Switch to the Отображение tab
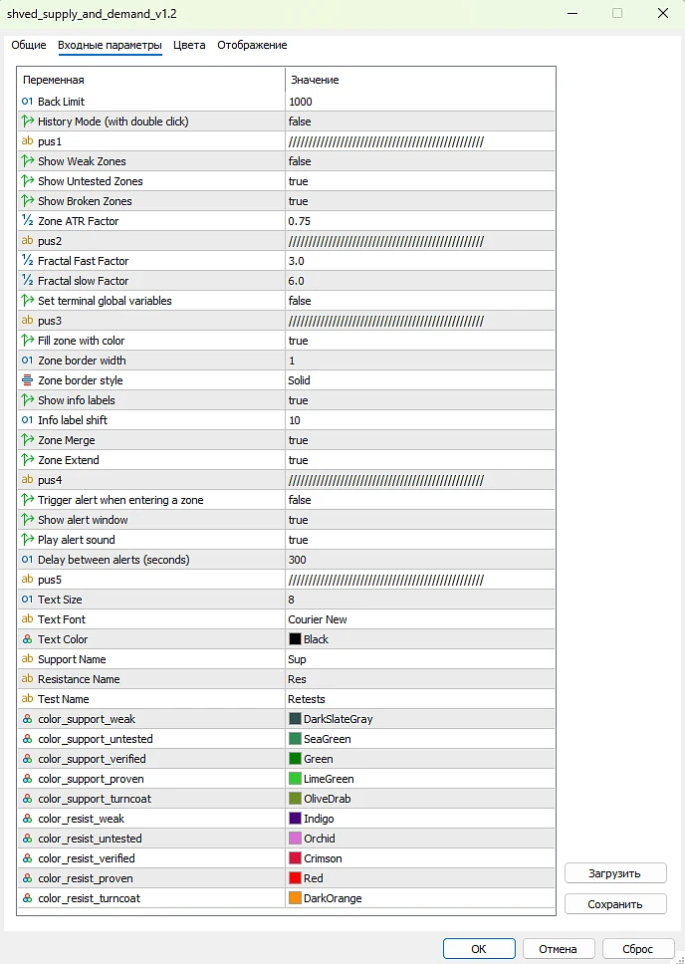Image resolution: width=685 pixels, height=964 pixels. click(252, 45)
